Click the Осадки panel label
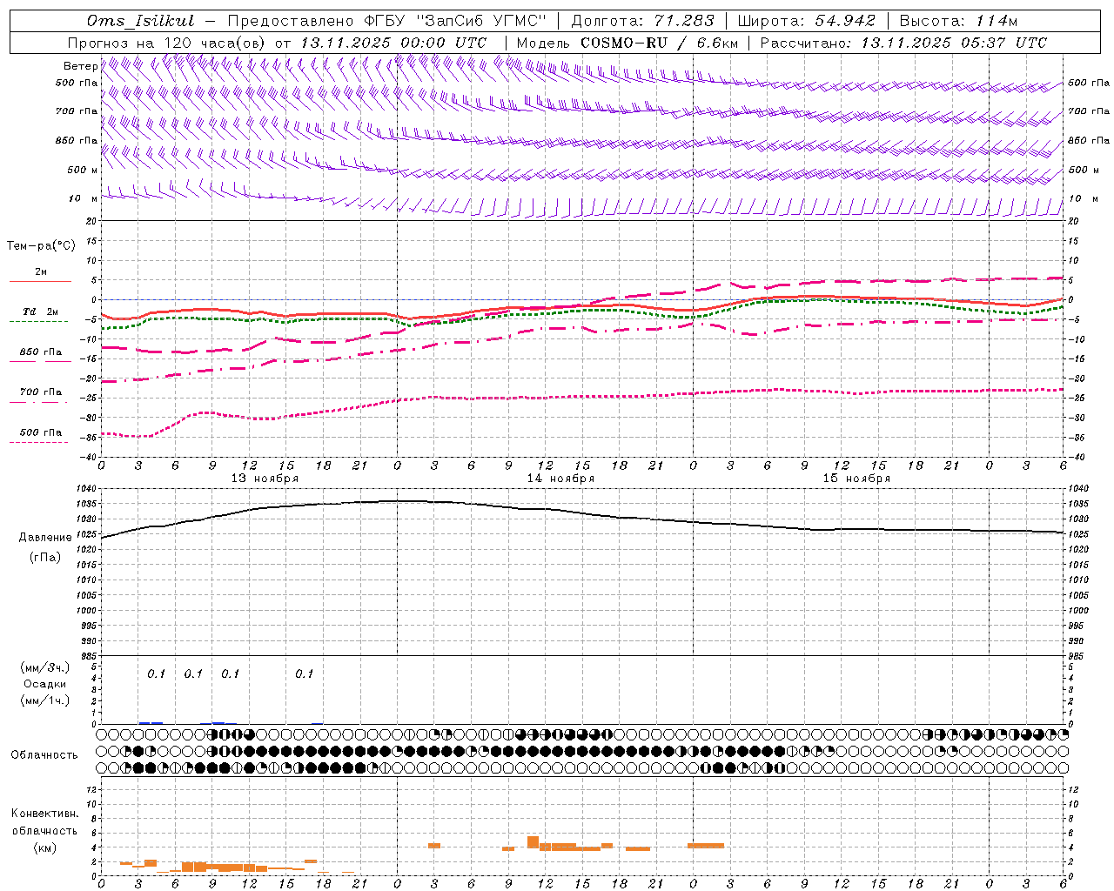 pos(45,684)
